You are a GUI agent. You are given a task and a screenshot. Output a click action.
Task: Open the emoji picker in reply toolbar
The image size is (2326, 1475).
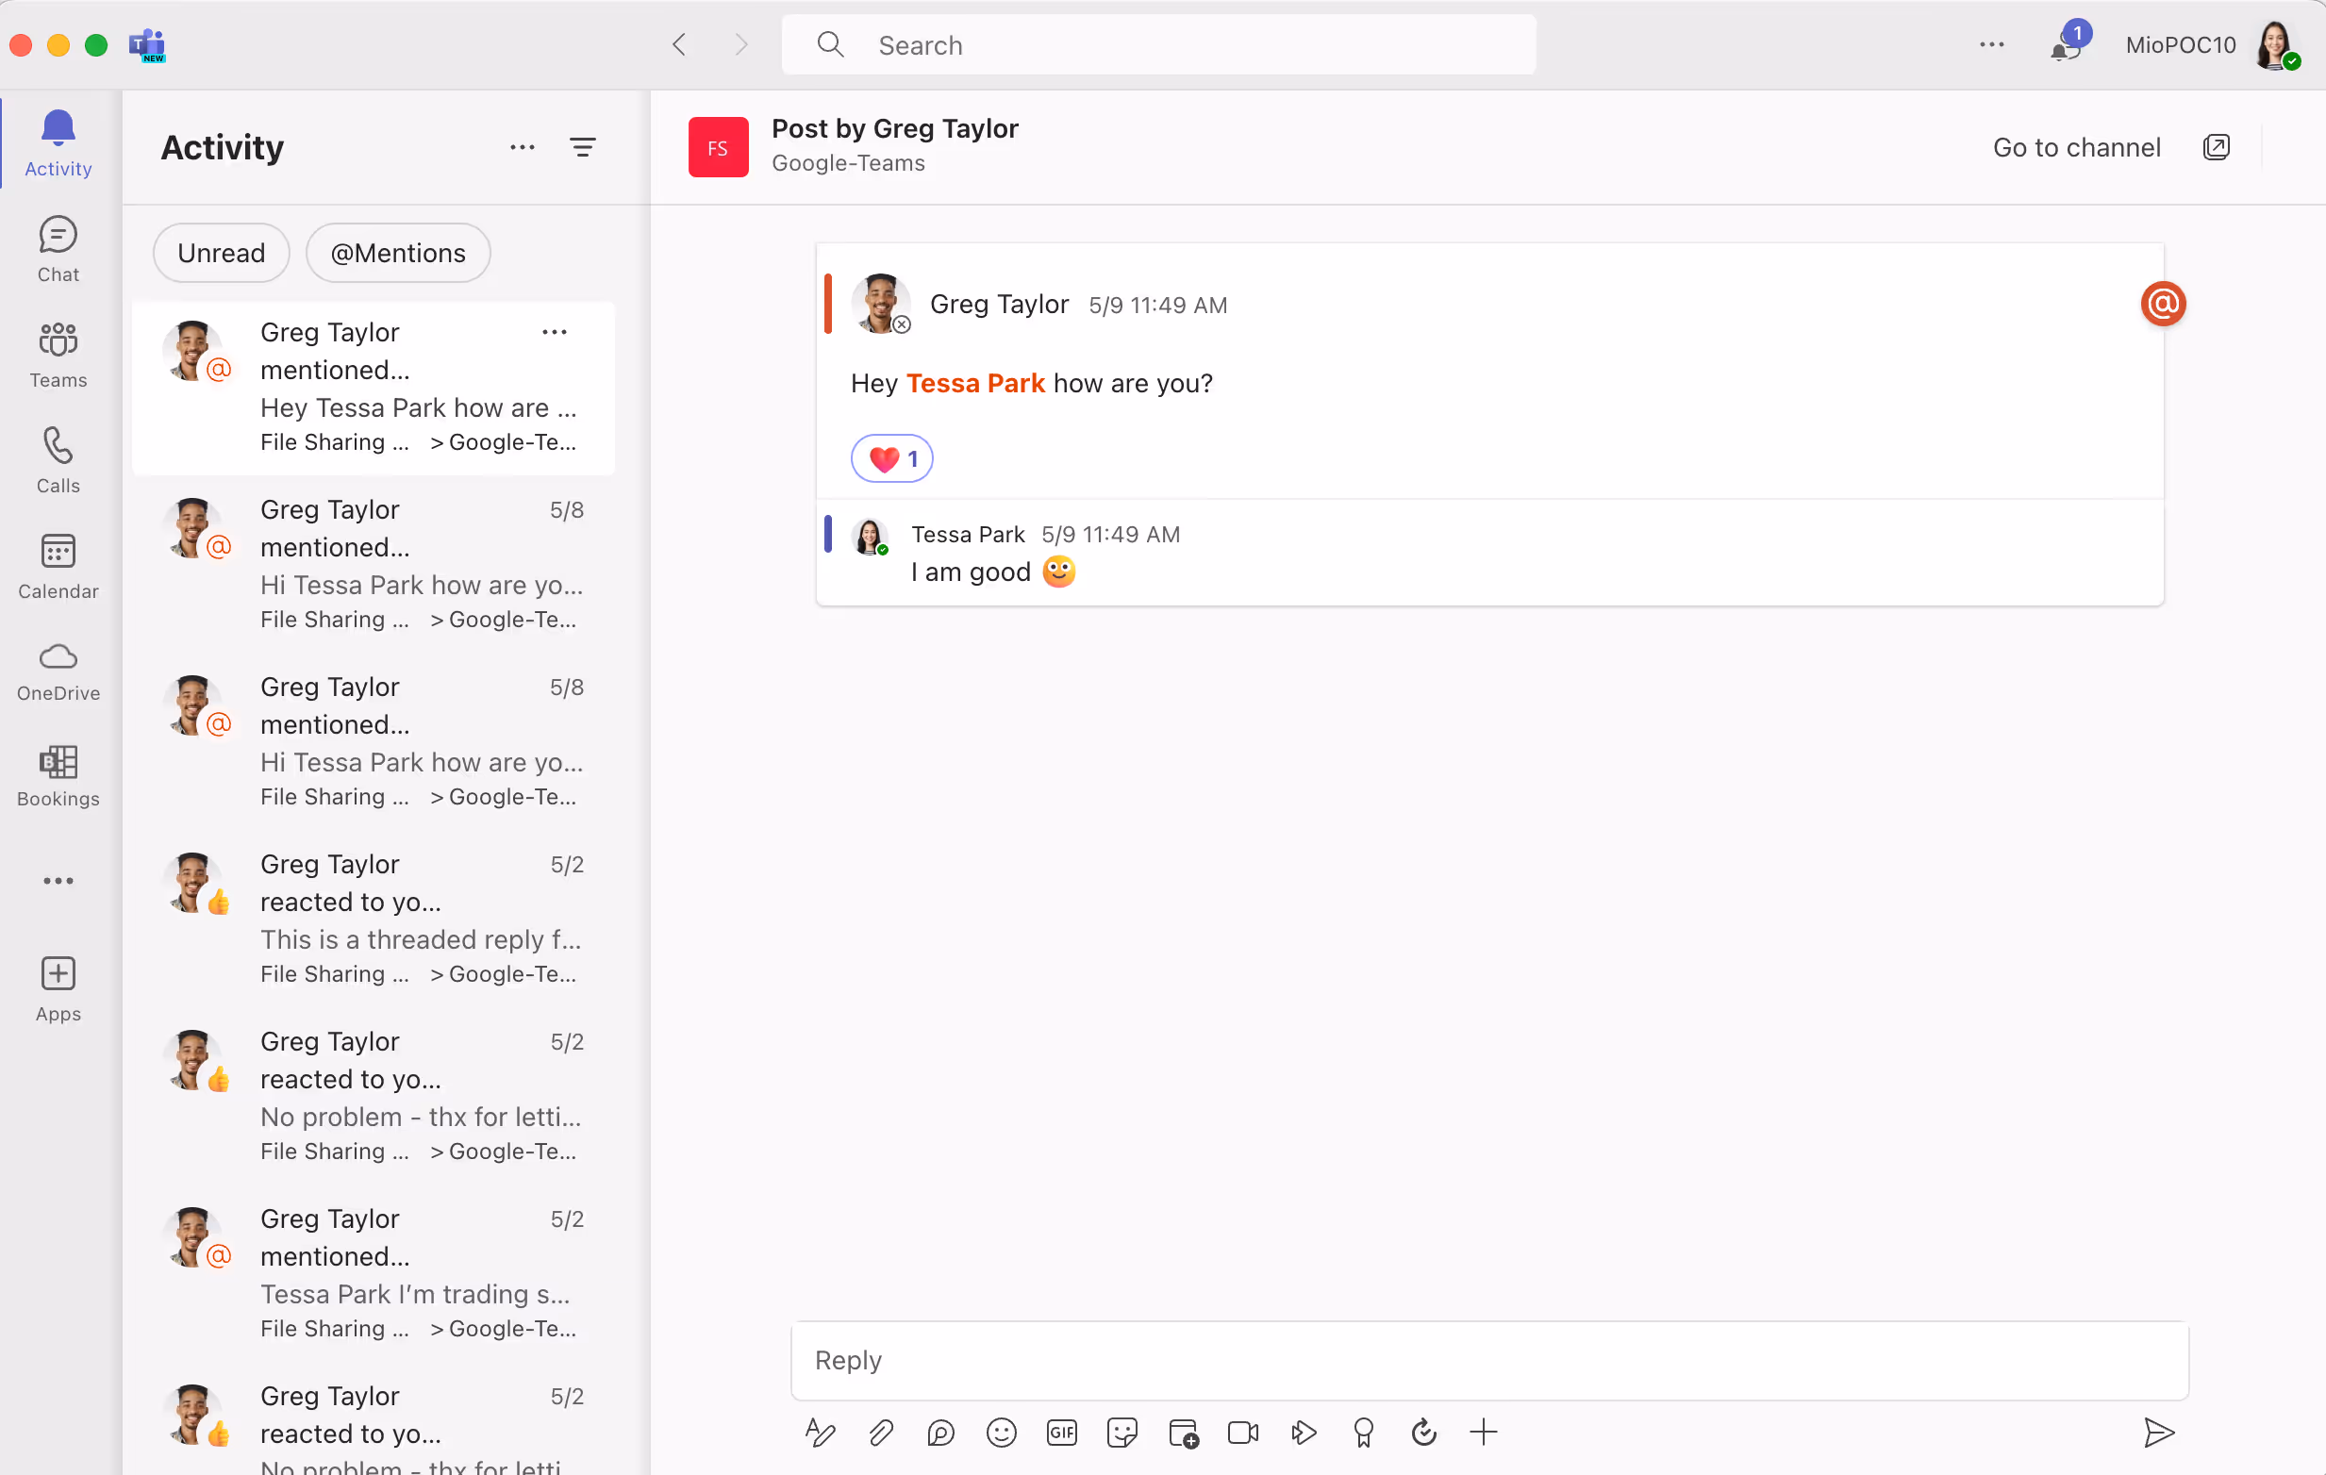pos(1001,1433)
